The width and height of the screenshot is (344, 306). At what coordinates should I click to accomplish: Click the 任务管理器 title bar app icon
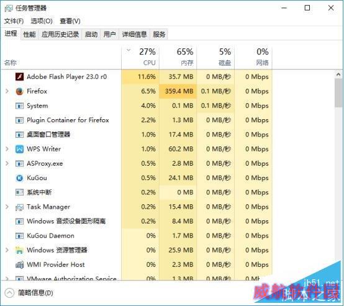pyautogui.click(x=9, y=8)
